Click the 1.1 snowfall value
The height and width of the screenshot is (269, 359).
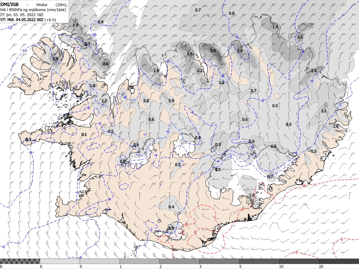[x=324, y=111]
